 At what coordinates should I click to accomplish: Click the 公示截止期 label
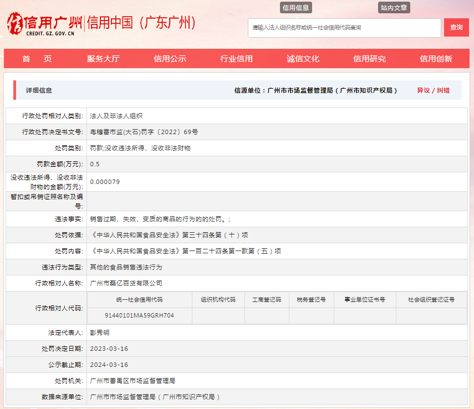pyautogui.click(x=65, y=365)
